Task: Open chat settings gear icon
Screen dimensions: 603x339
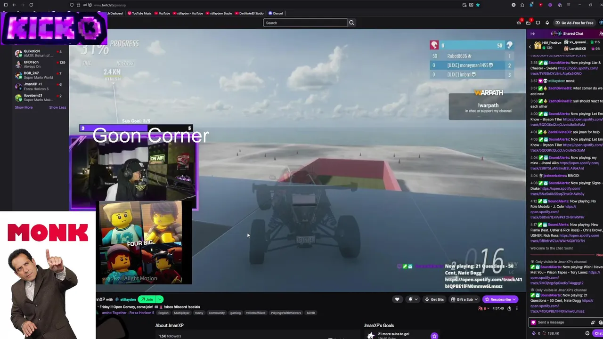Action: pyautogui.click(x=587, y=333)
